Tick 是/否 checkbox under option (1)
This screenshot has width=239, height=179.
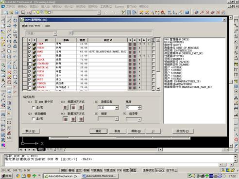34,108
